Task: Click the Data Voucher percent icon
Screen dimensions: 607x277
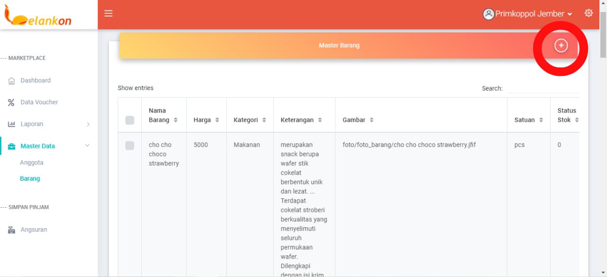Action: 11,102
